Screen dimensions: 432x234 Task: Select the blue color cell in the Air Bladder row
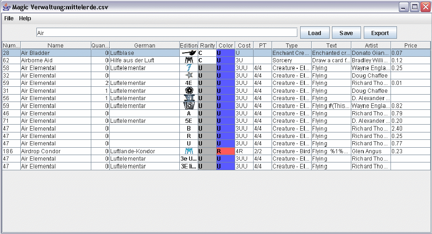(x=225, y=53)
